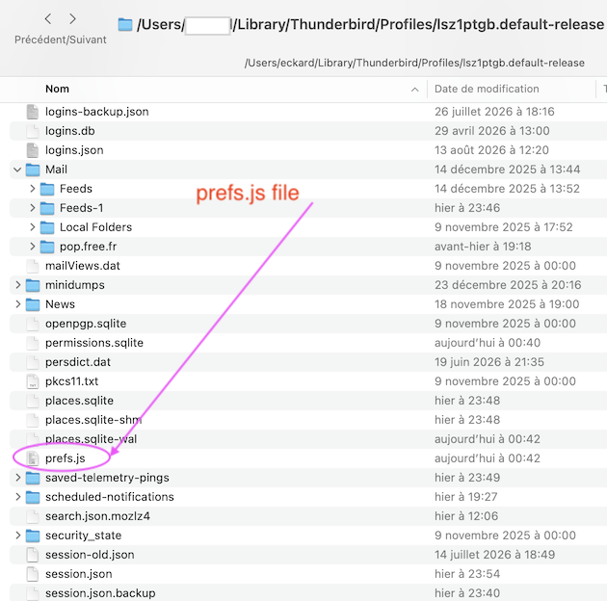607x601 pixels.
Task: Select the Feeds folder icon
Action: [x=47, y=189]
